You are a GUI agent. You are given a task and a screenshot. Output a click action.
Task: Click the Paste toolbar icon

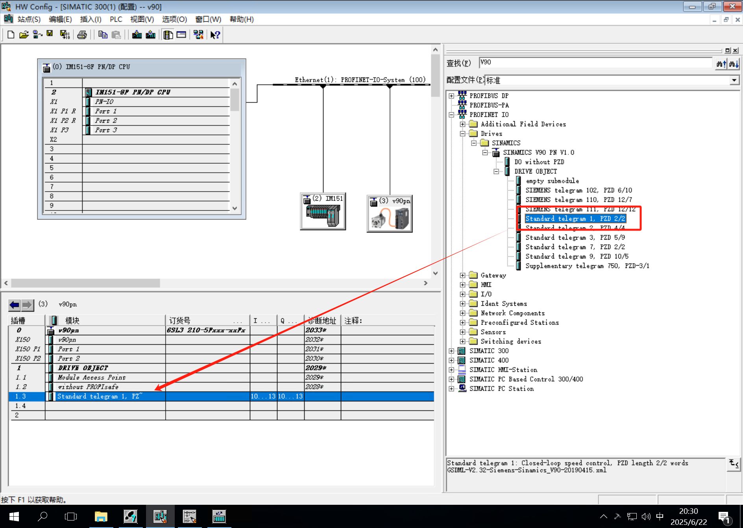(x=116, y=35)
